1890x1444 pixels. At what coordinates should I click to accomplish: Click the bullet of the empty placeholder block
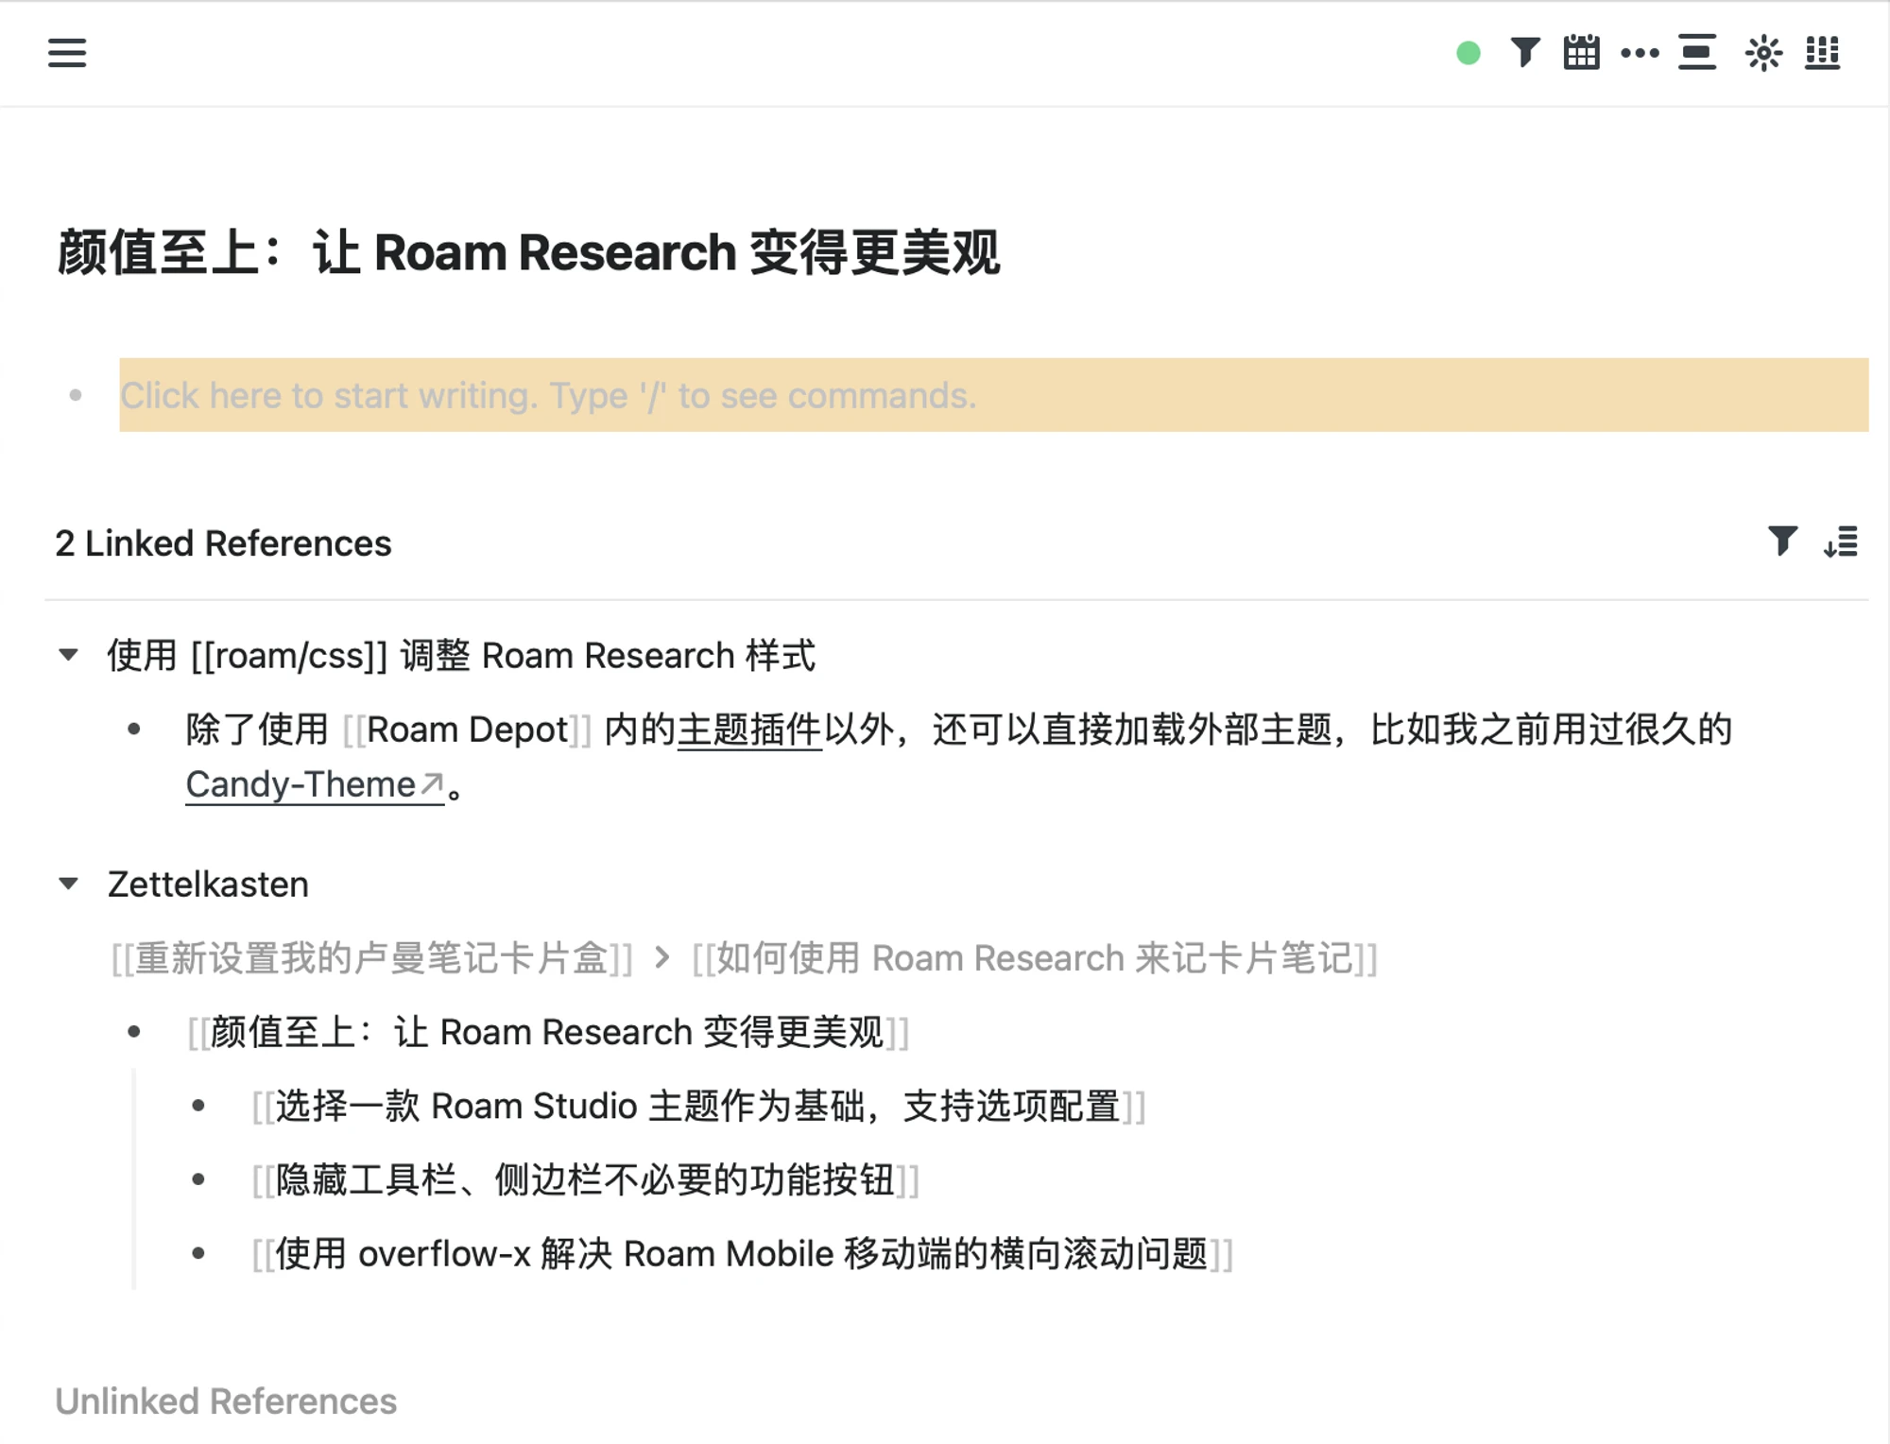[x=76, y=395]
